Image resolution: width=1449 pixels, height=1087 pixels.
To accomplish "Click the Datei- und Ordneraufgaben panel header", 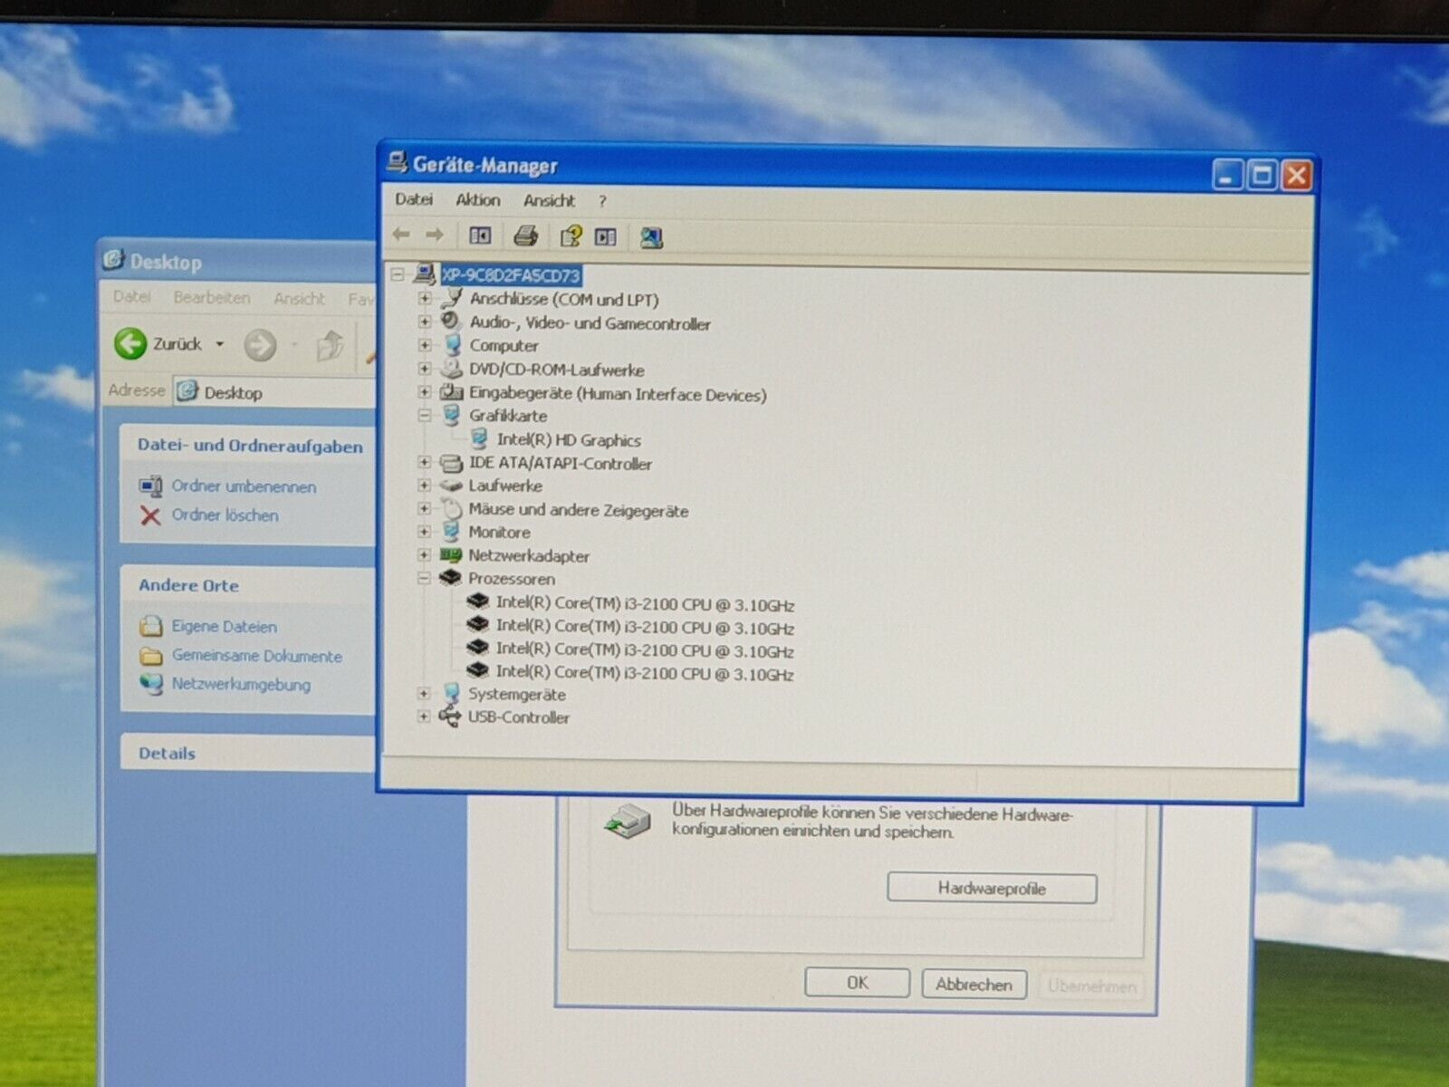I will coord(247,446).
